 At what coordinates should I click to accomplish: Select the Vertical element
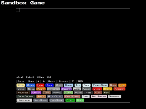click(x=115, y=96)
